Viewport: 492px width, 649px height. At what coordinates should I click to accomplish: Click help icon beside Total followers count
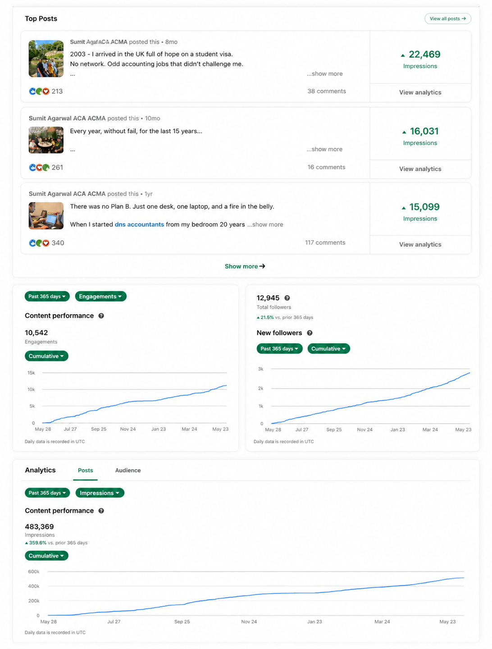287,298
